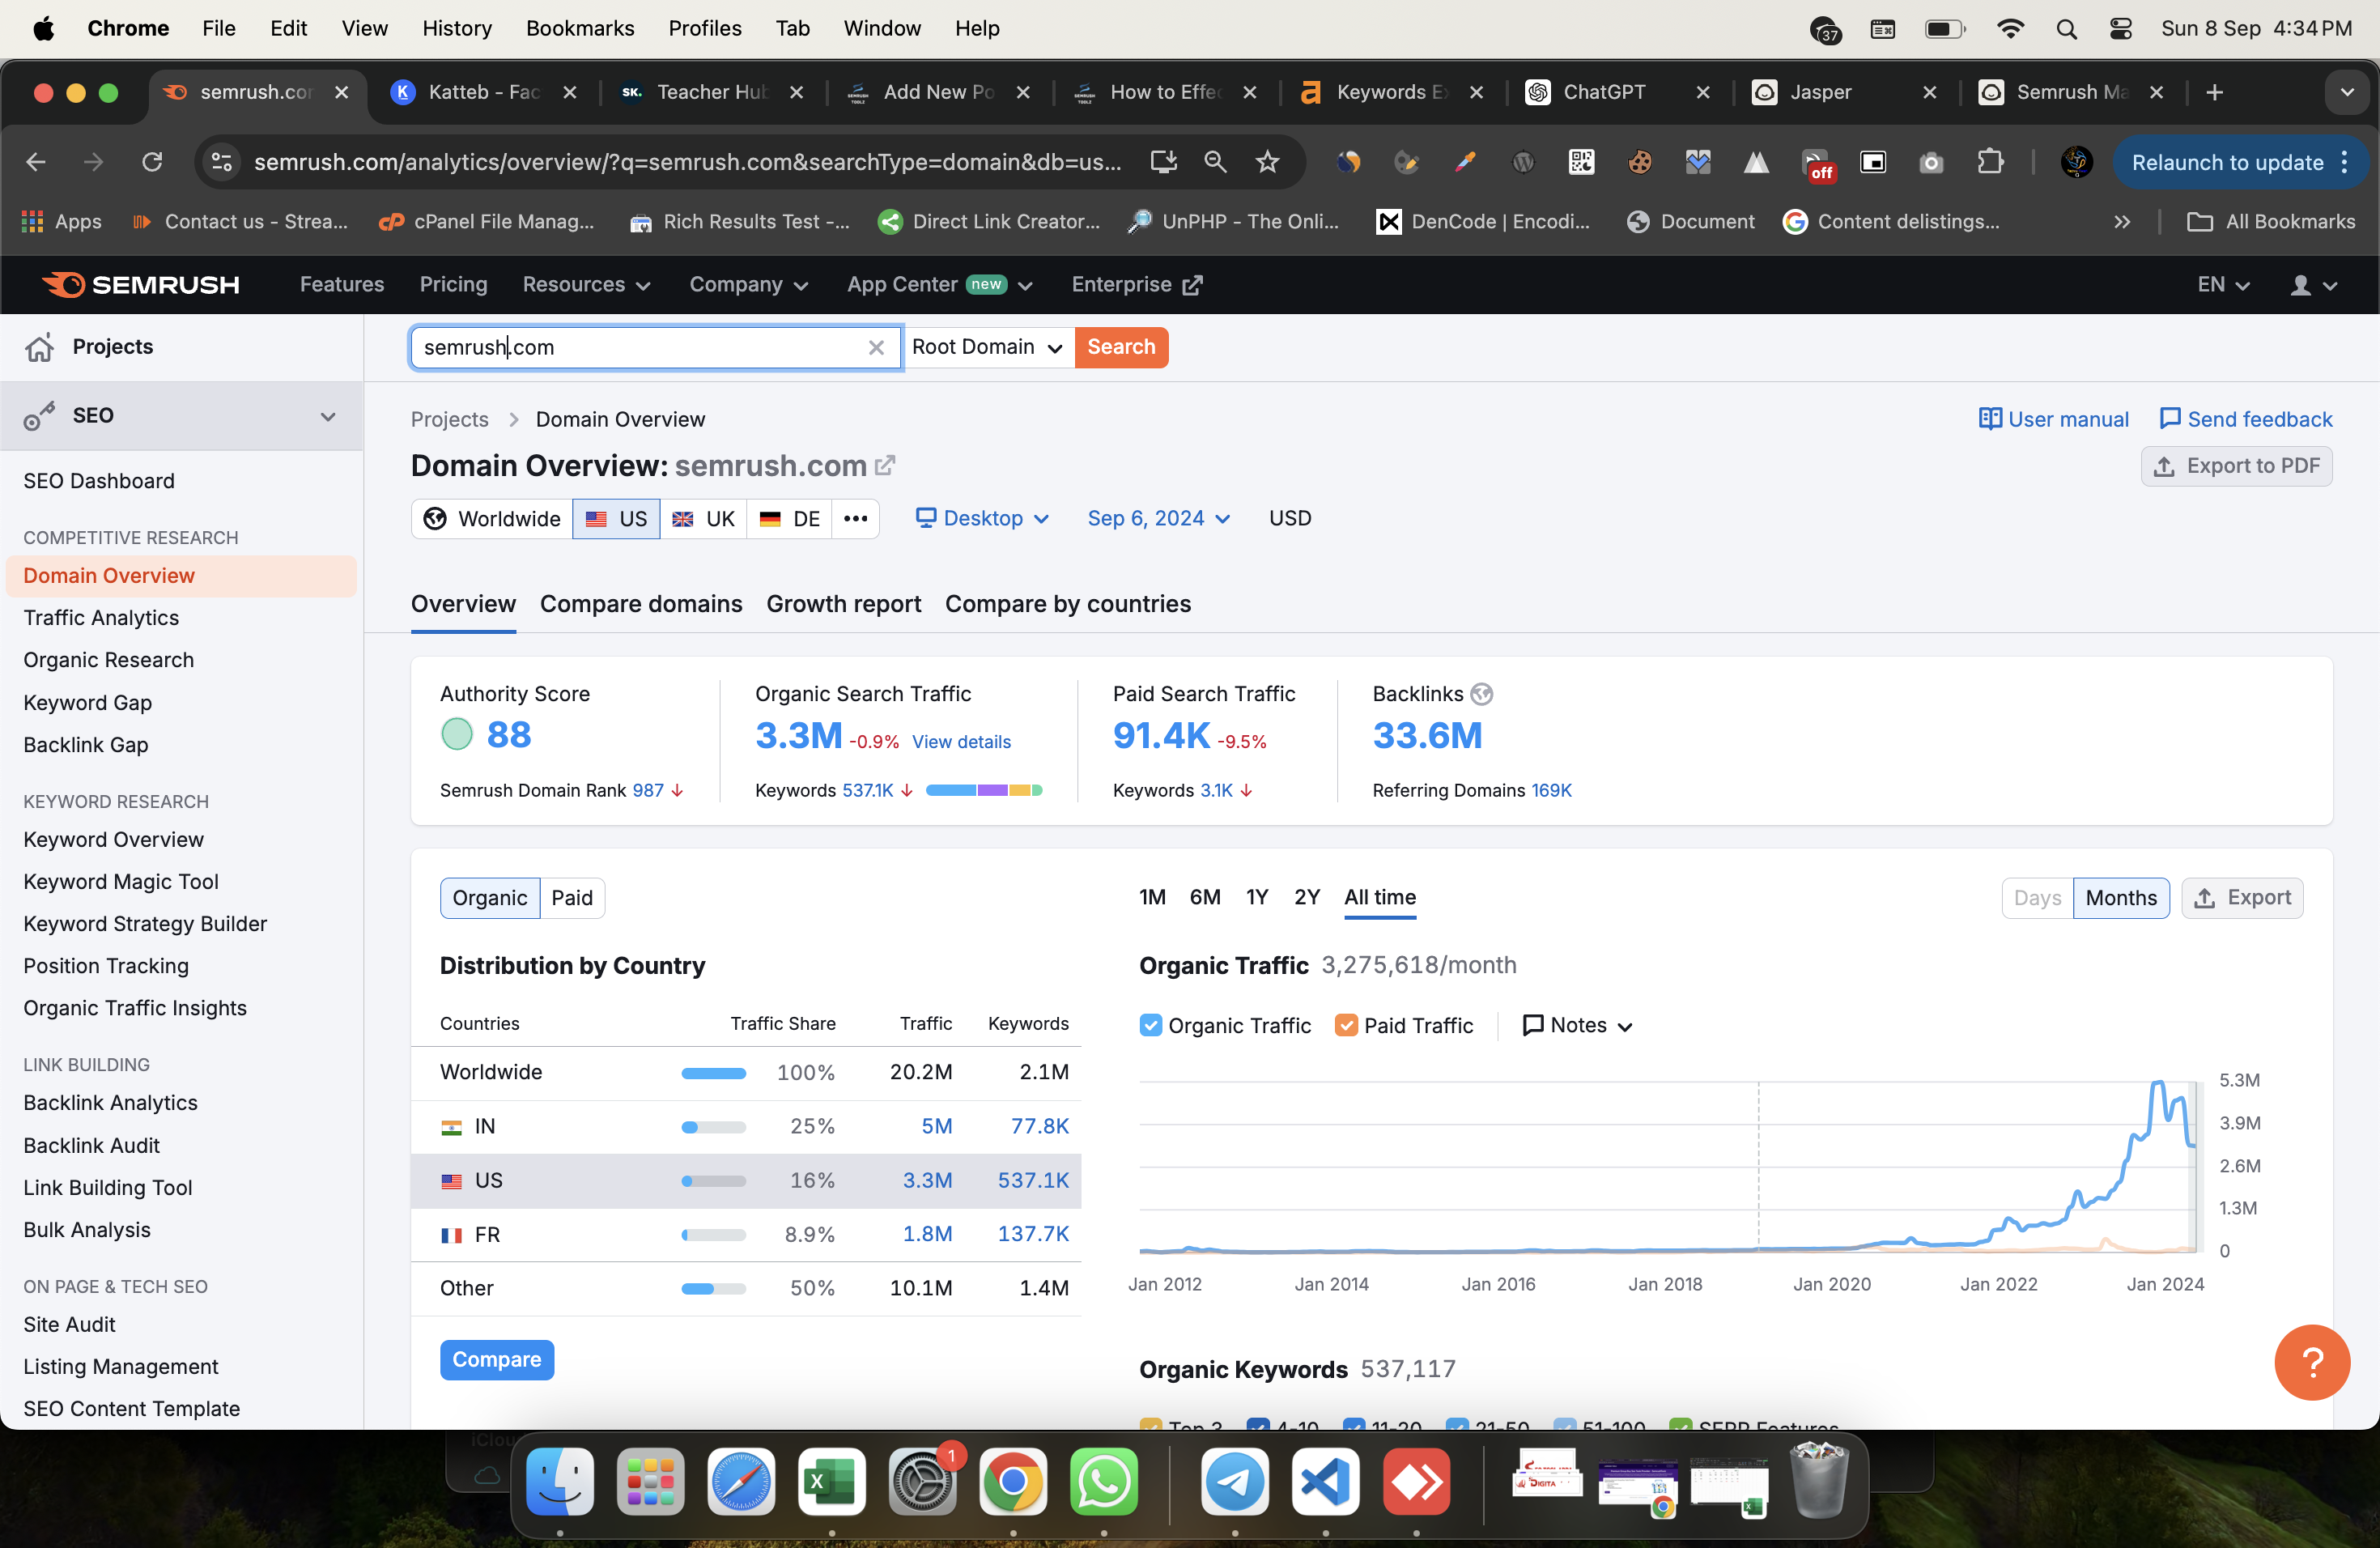Open the Root Domain dropdown

988,348
